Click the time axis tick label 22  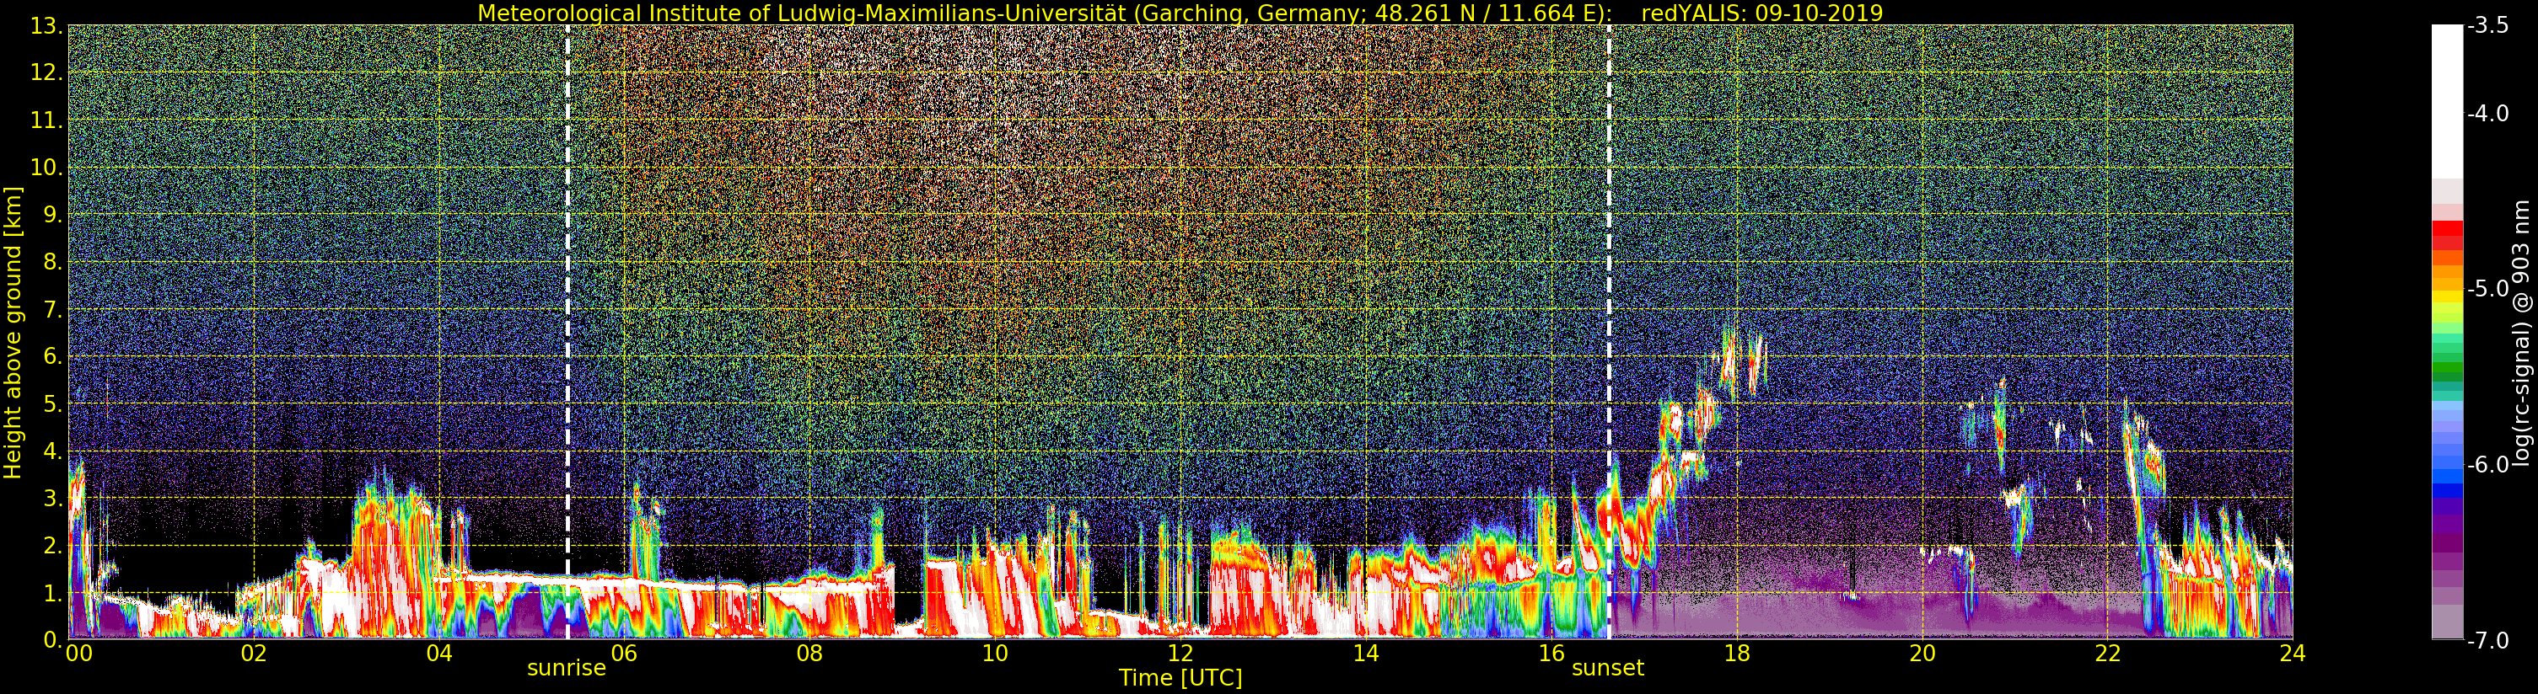2106,654
